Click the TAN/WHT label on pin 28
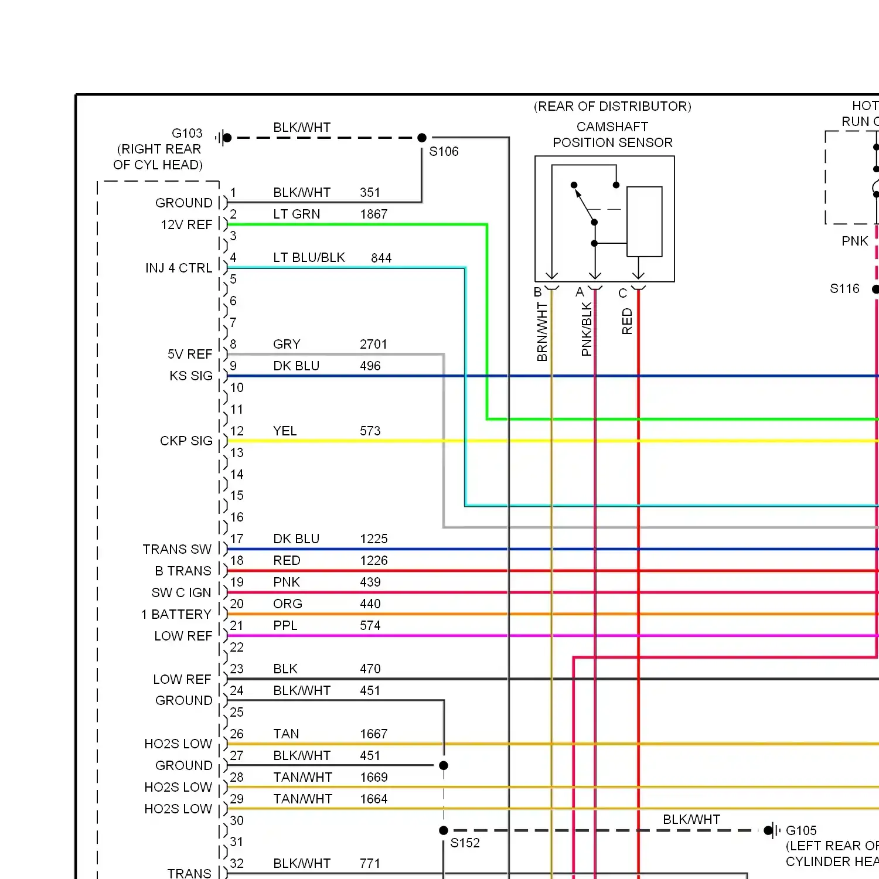Viewport: 879px width, 879px height. (x=302, y=777)
